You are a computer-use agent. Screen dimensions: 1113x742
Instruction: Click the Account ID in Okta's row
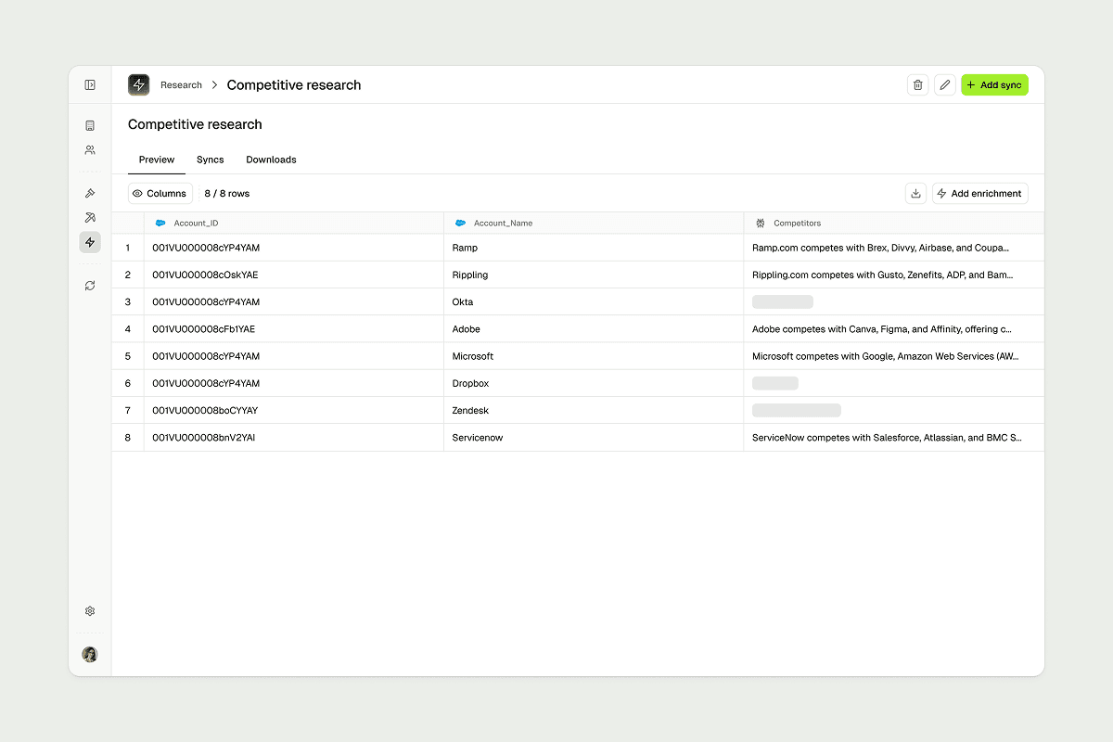coord(206,301)
